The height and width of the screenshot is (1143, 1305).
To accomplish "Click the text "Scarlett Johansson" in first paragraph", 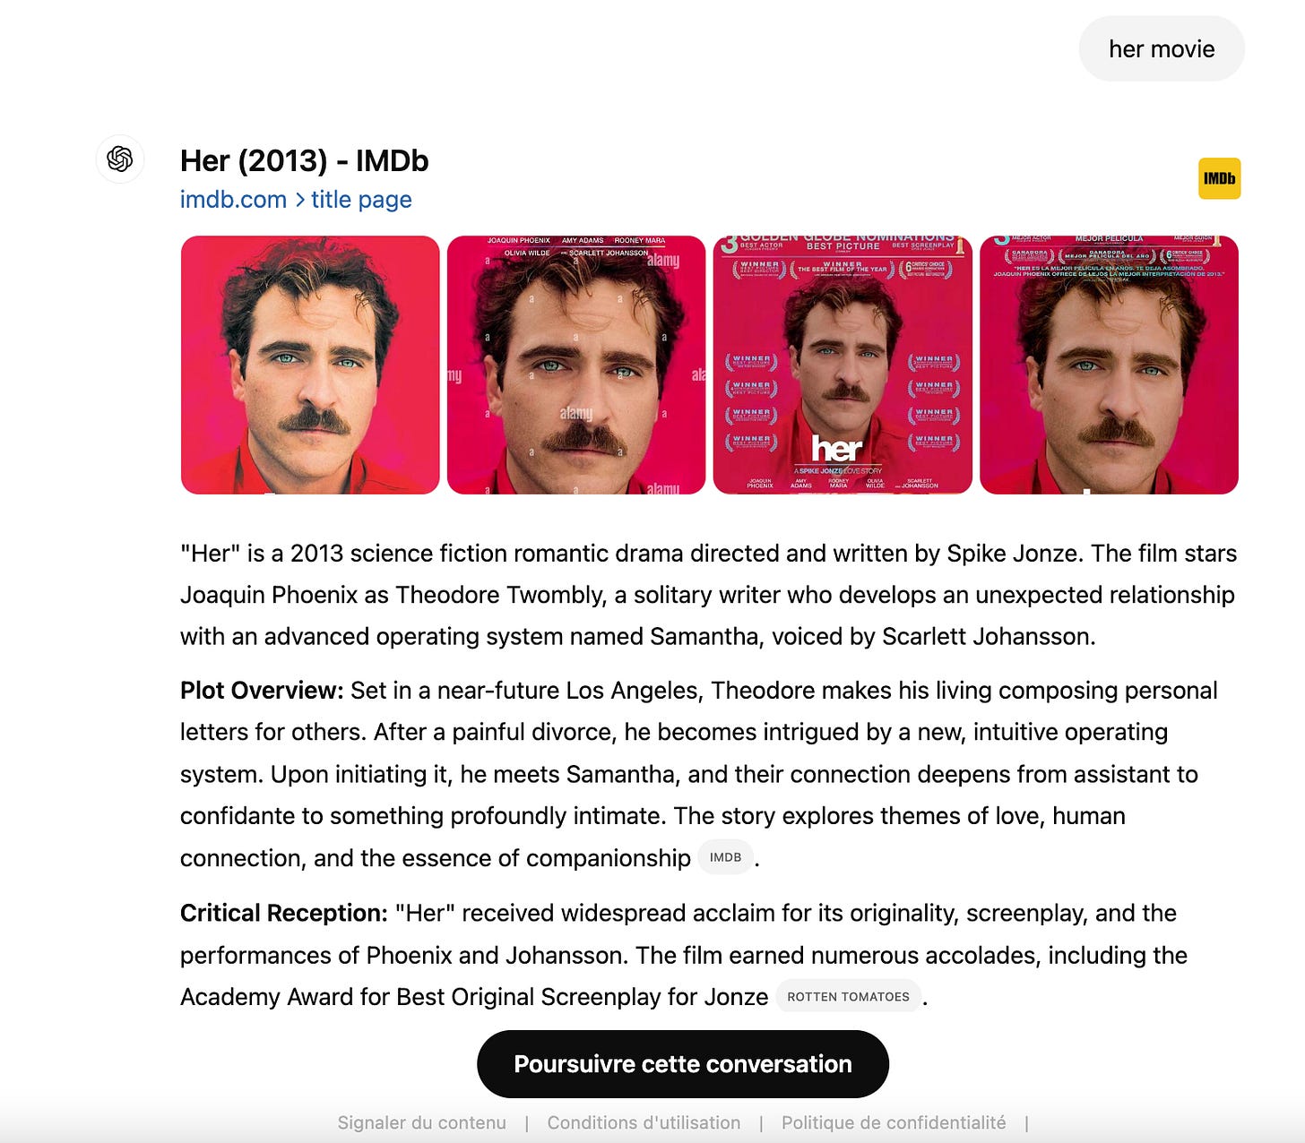I will pyautogui.click(x=985, y=636).
